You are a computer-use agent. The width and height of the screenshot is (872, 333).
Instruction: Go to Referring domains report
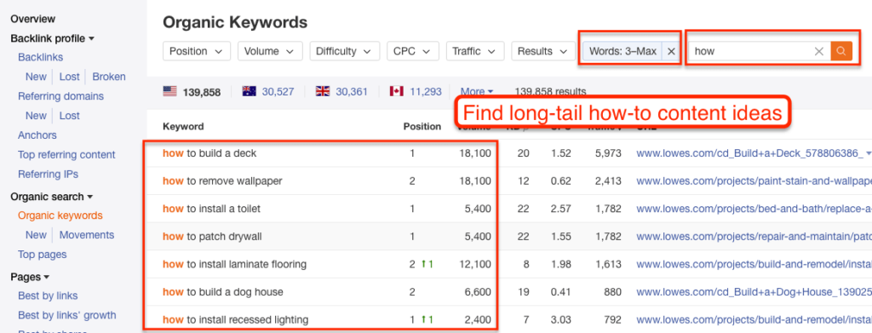(x=60, y=96)
